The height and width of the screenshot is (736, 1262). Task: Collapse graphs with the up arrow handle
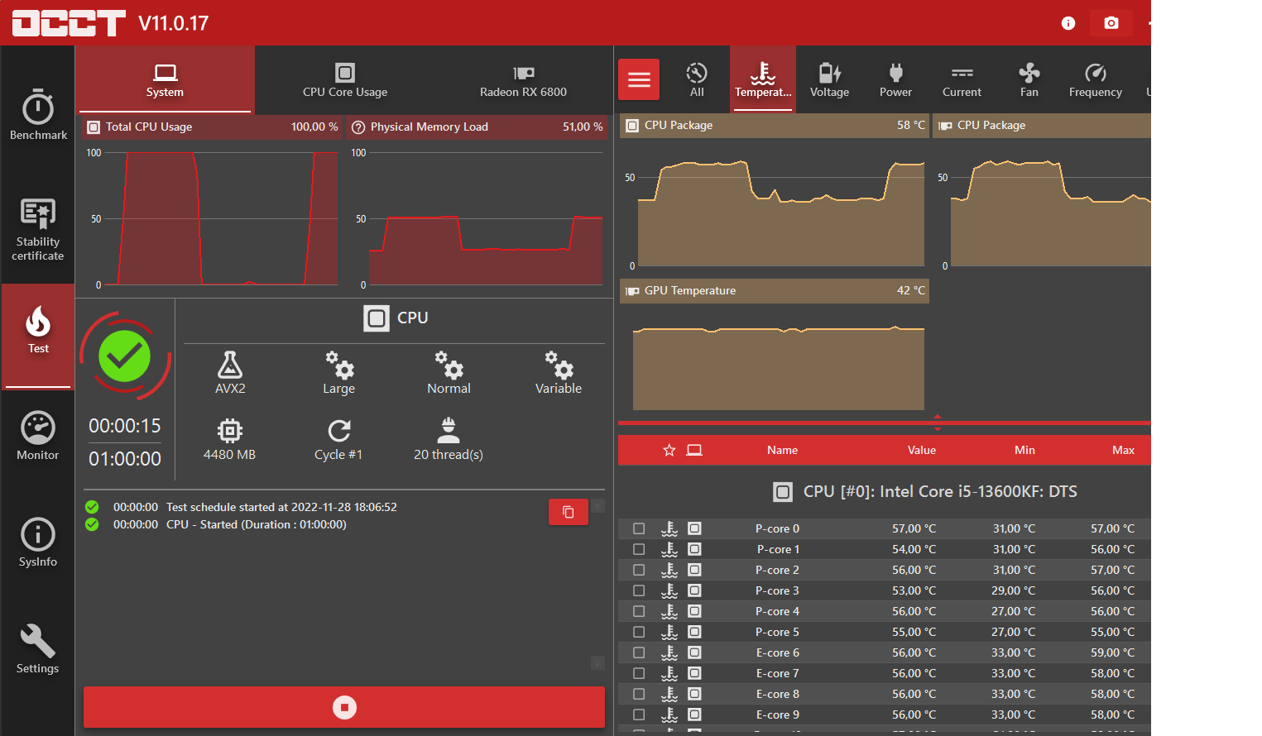(x=938, y=417)
